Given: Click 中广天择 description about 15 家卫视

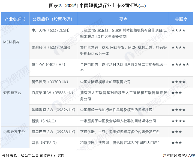Looking at the screenshot, I should coord(123,33).
